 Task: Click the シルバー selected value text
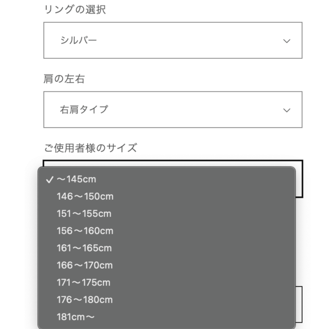pyautogui.click(x=78, y=40)
